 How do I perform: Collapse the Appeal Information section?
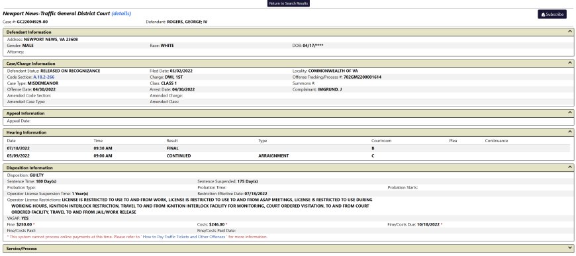(x=570, y=113)
